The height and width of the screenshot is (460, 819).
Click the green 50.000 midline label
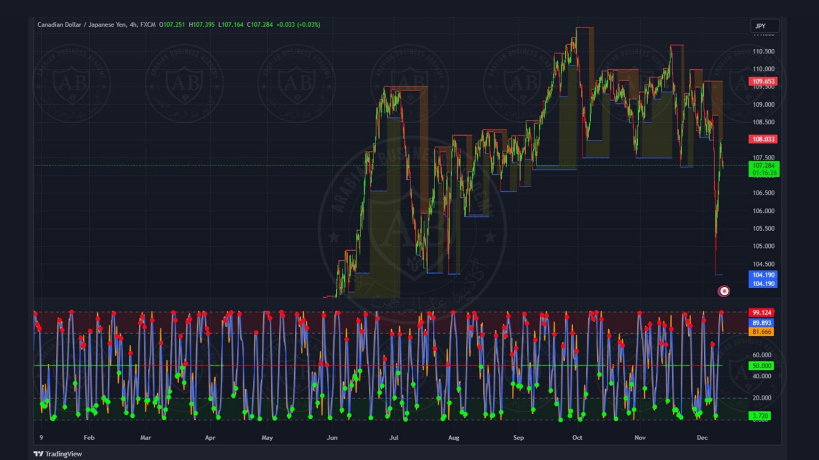click(761, 366)
